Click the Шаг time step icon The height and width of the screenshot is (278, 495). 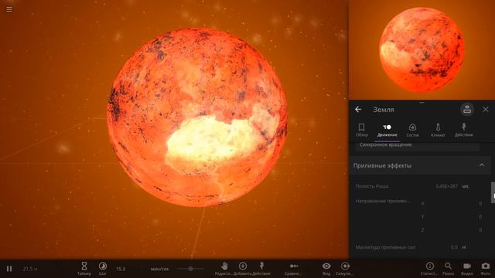pos(103,269)
